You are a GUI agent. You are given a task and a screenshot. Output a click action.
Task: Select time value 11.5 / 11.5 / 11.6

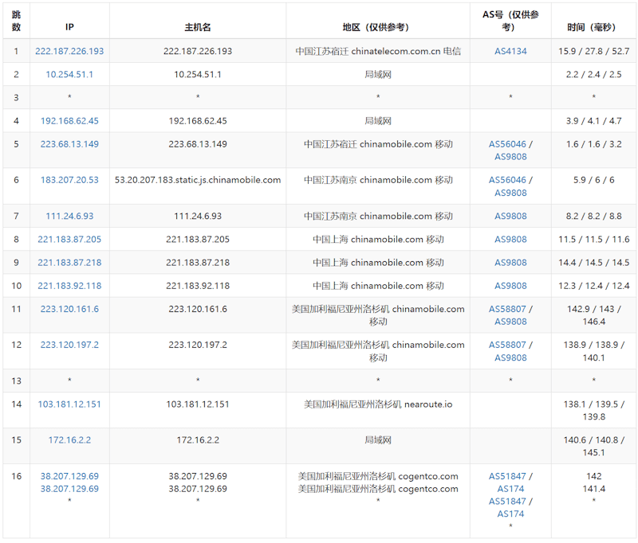[593, 239]
